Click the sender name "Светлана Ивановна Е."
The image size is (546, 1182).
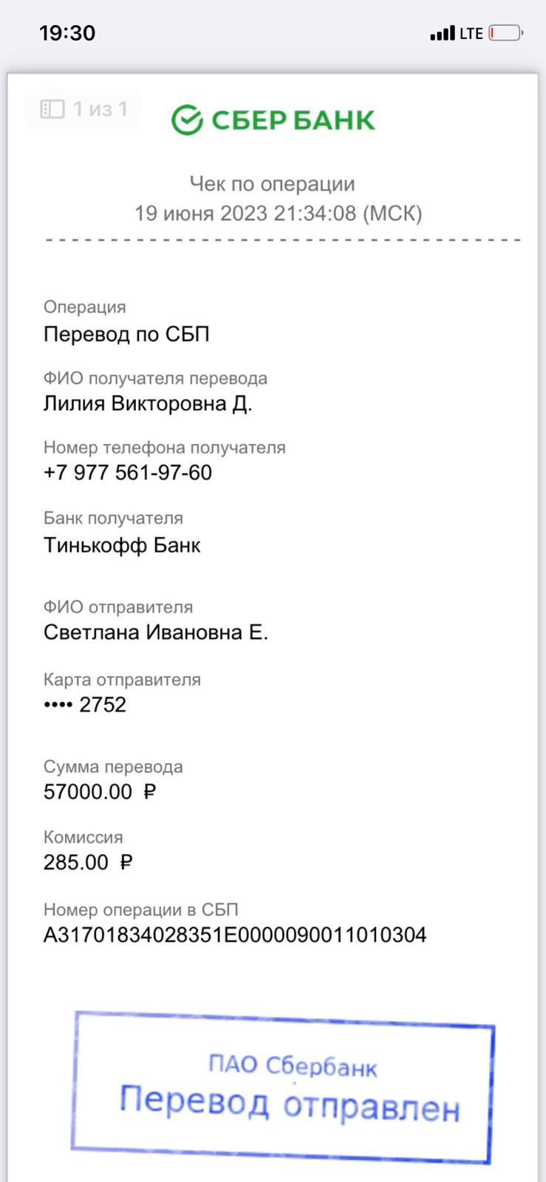tap(156, 632)
